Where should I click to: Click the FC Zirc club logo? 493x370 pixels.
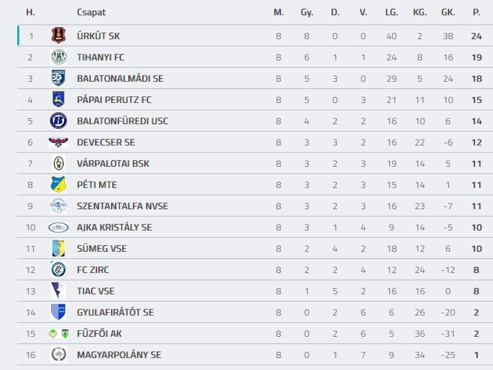[58, 270]
